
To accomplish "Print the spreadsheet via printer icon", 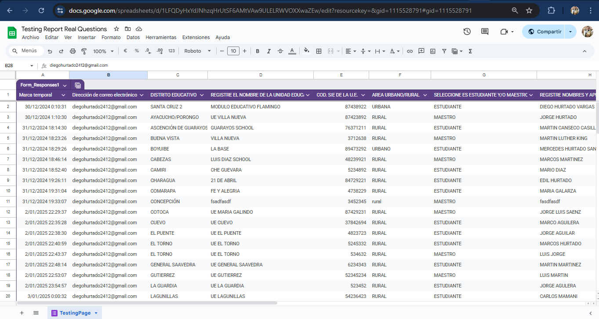I will [x=73, y=51].
